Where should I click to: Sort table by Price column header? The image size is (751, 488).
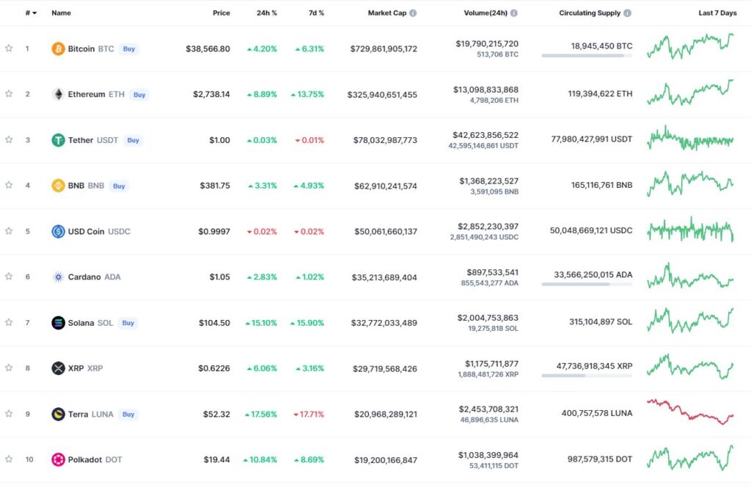click(x=221, y=13)
